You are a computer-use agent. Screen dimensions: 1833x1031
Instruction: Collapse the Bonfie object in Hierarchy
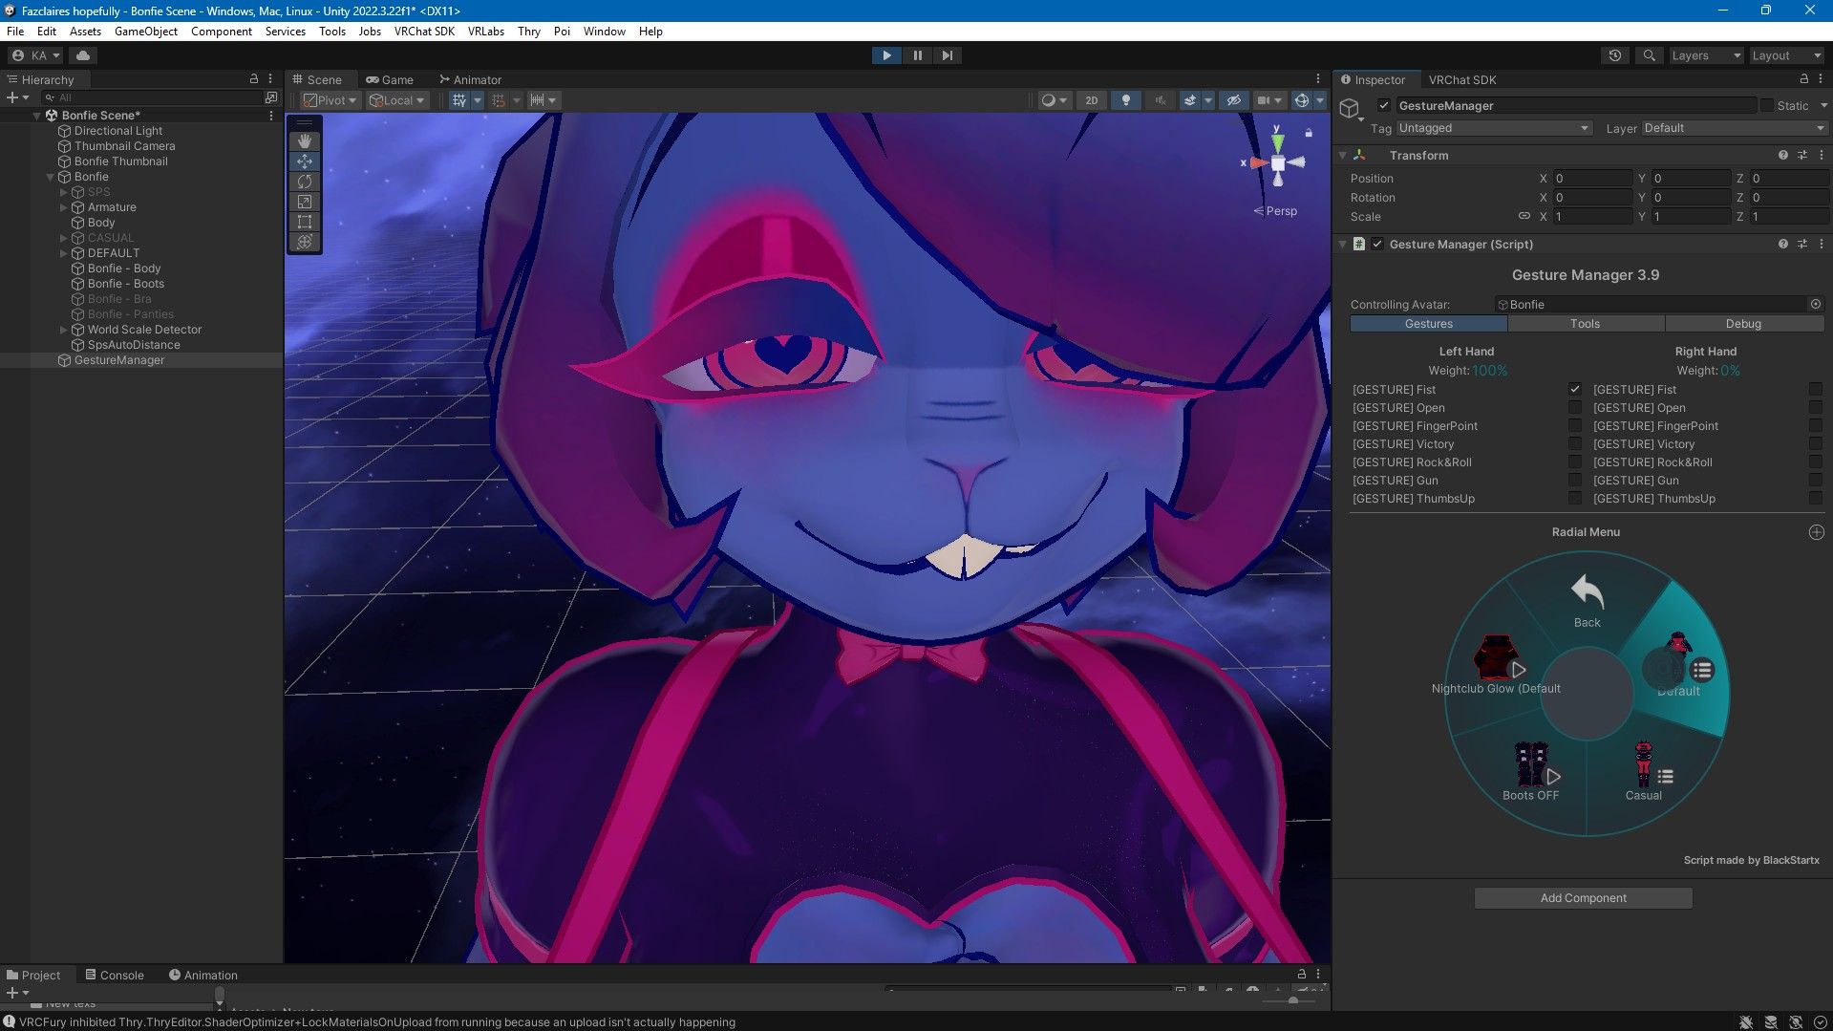tap(51, 177)
